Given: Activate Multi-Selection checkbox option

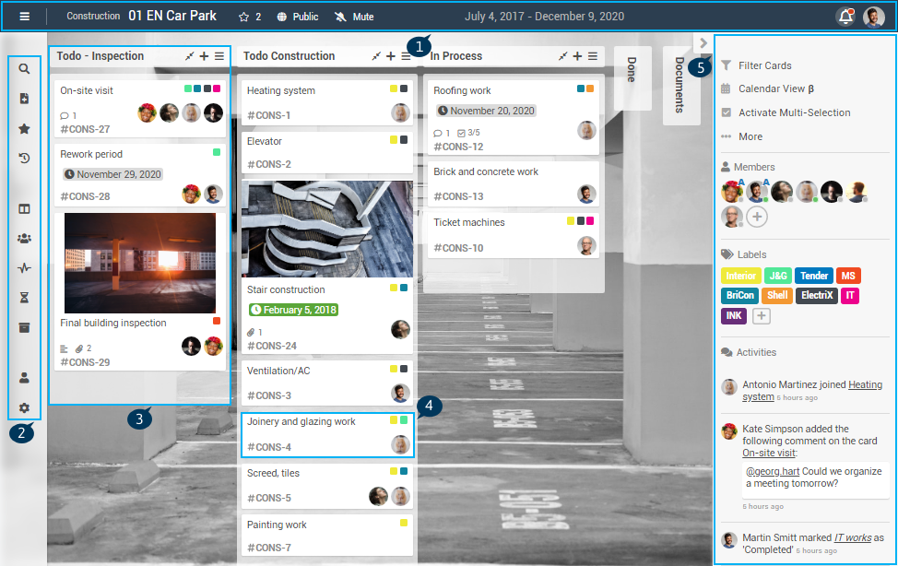Looking at the screenshot, I should click(794, 112).
